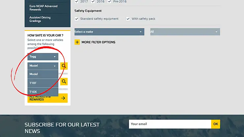Expand the All dropdown in filters
This screenshot has height=137, width=244.
coord(185,32)
